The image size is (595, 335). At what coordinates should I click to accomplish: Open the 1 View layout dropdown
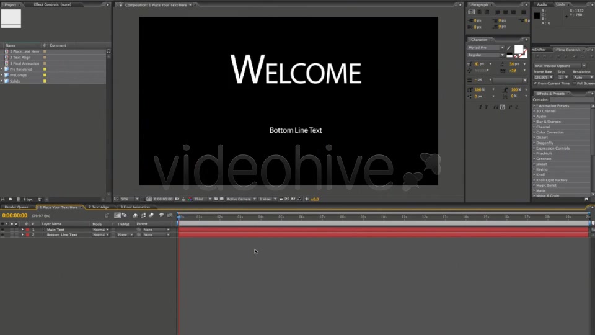pos(268,199)
